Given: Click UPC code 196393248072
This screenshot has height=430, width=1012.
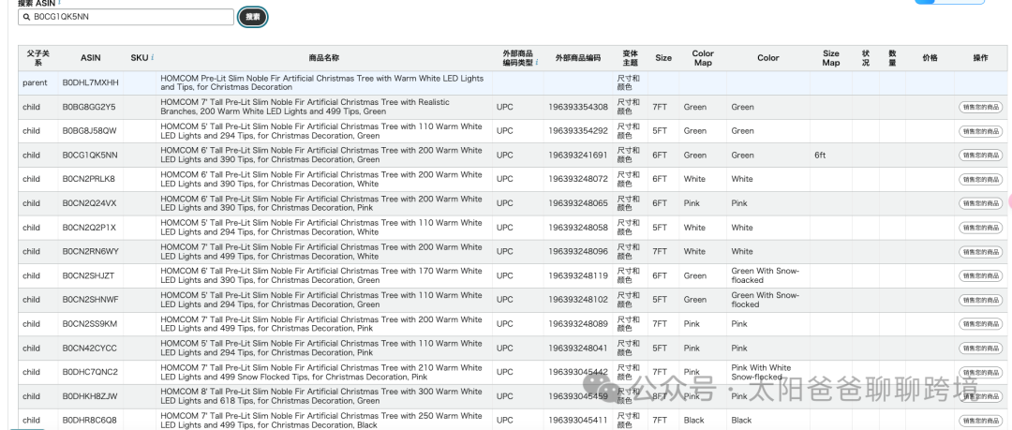Looking at the screenshot, I should point(578,180).
